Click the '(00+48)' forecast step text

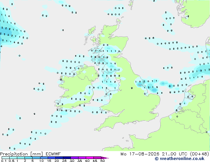tap(199, 154)
